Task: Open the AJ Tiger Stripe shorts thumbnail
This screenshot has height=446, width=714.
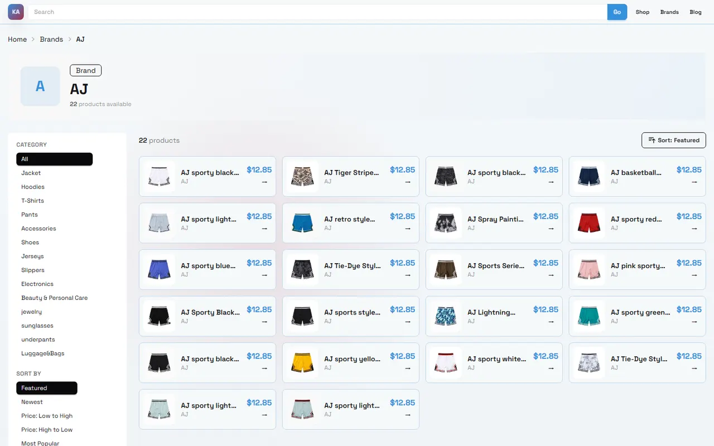Action: point(302,177)
